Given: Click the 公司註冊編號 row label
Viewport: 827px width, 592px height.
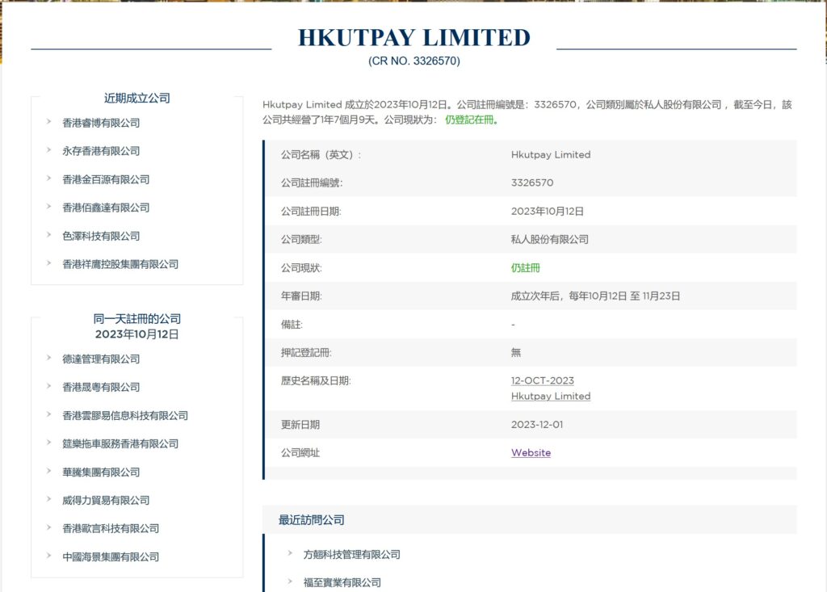Looking at the screenshot, I should 312,183.
